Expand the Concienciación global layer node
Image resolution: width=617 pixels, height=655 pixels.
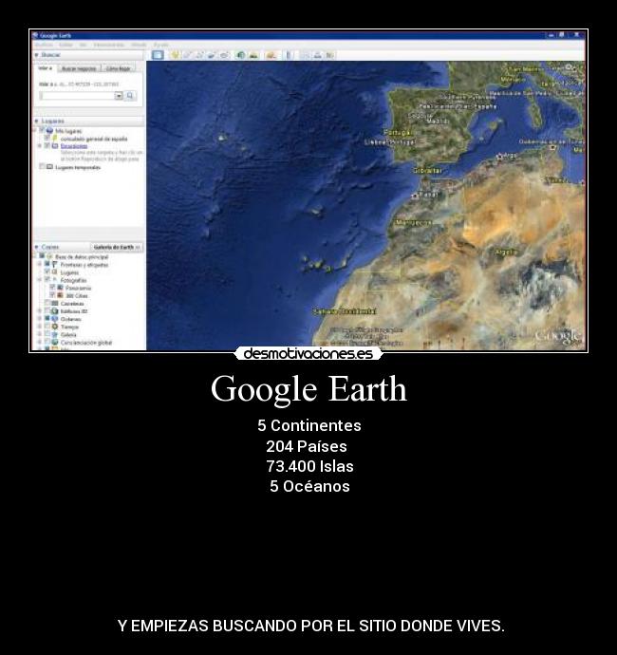(40, 343)
